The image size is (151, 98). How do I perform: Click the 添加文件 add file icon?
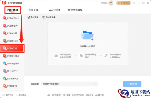29,17
